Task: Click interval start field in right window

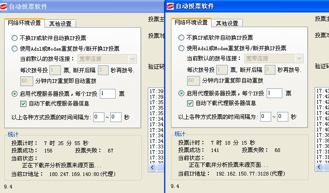Action: [x=265, y=117]
